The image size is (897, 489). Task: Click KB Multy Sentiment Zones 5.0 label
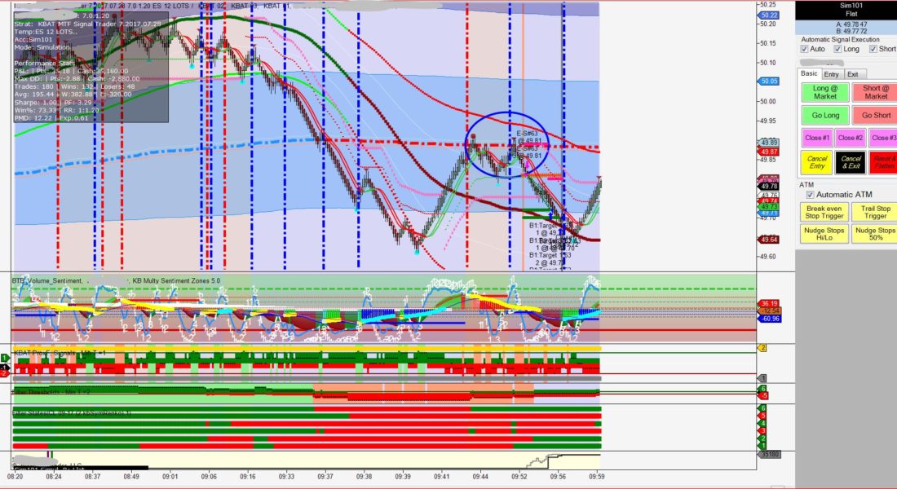176,281
